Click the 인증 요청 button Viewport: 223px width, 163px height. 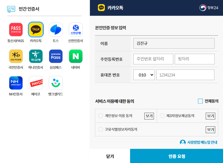[177, 156]
